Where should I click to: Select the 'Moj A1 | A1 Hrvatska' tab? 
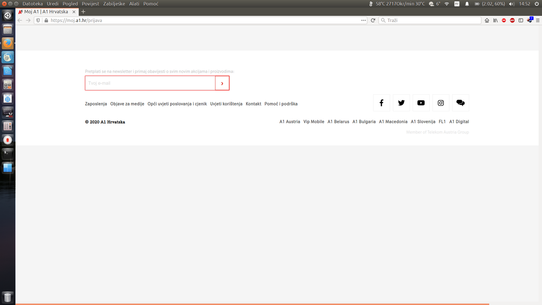click(x=47, y=12)
